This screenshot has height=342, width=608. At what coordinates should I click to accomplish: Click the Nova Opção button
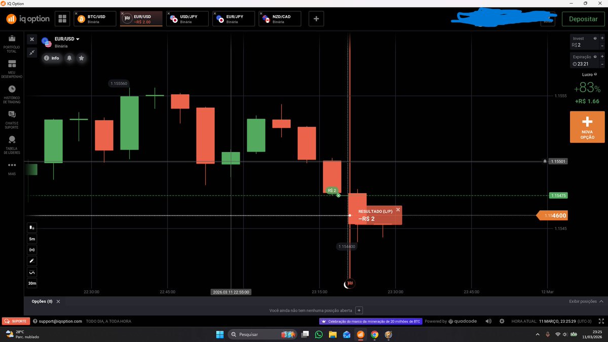(587, 127)
